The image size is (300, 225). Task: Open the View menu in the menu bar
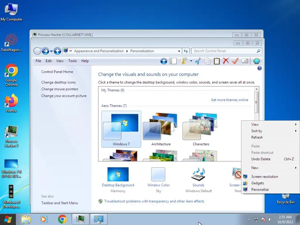pyautogui.click(x=60, y=61)
